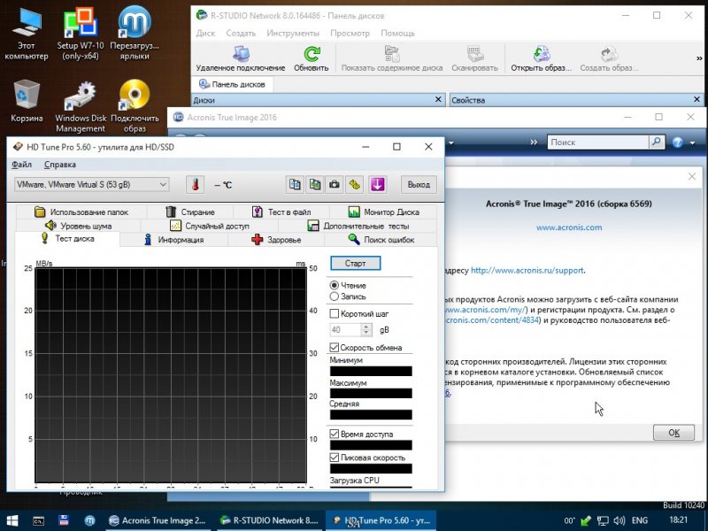This screenshot has width=708, height=531.
Task: Copy text results to clipboard in HD Tune
Action: click(x=295, y=185)
